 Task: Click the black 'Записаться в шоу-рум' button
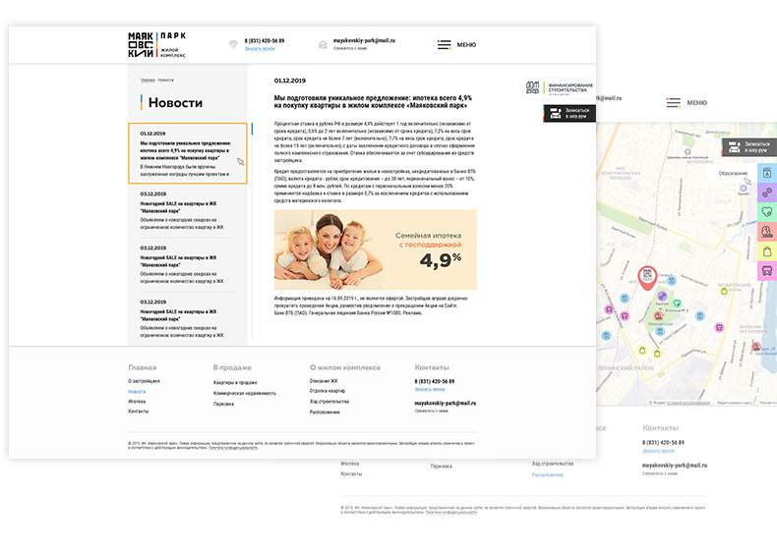(x=569, y=114)
